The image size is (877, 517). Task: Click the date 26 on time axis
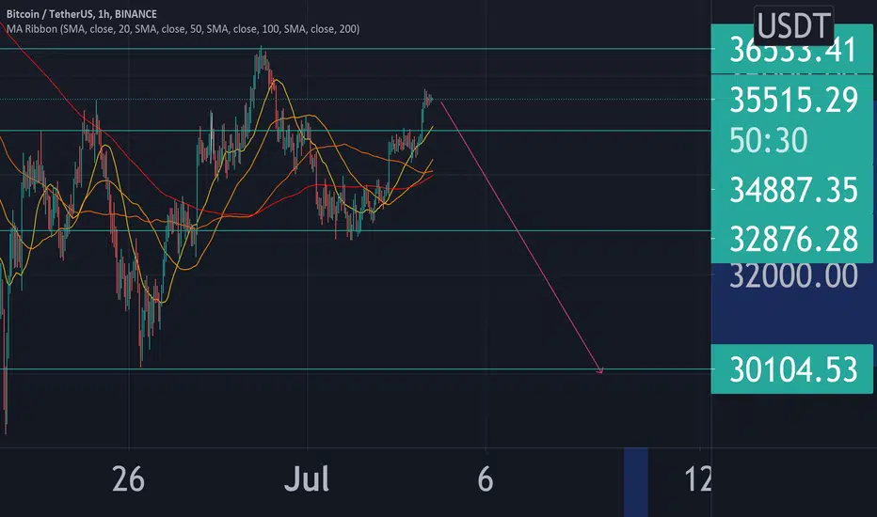127,479
